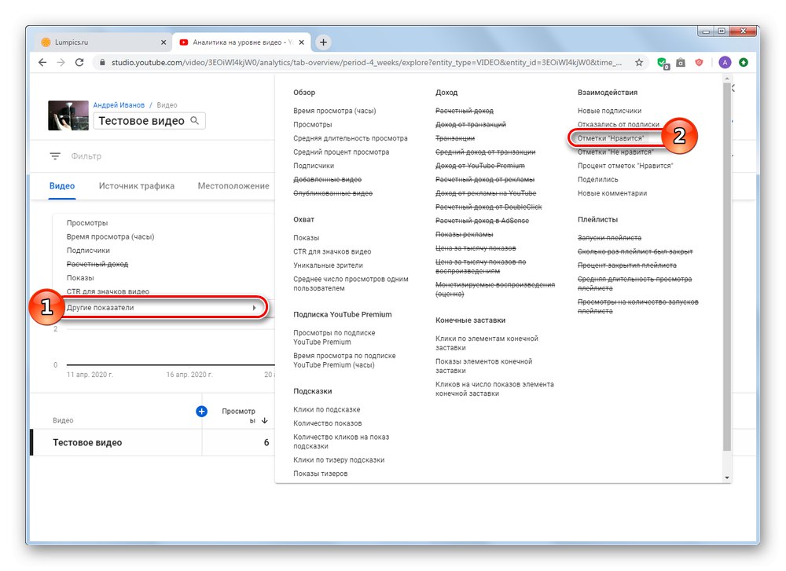Select Средняя длительность просмотра metric
The height and width of the screenshot is (571, 786).
tap(351, 138)
